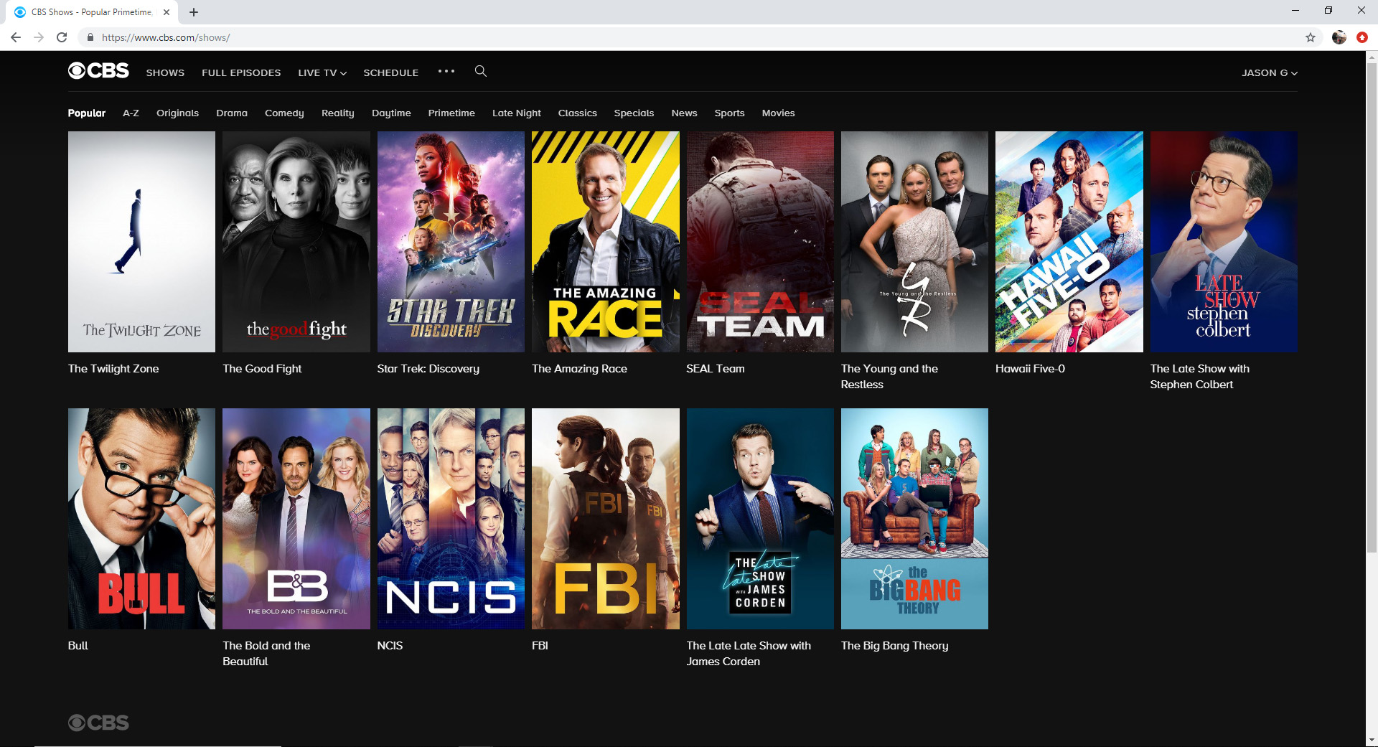Filter shows by Reality

338,113
